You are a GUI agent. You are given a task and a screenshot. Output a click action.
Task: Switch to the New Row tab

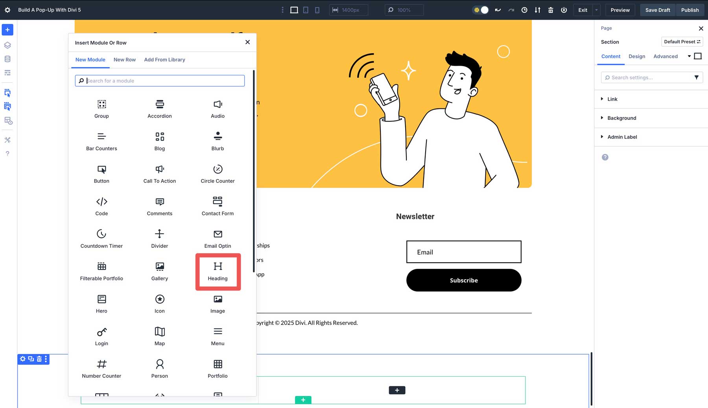click(124, 60)
